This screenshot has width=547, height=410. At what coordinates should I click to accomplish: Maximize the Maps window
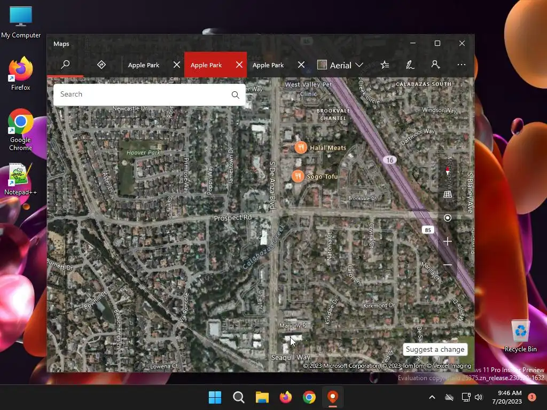[x=437, y=43]
